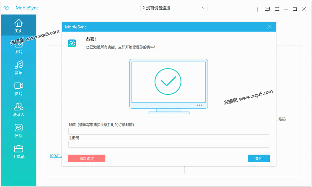This screenshot has width=312, height=187.
Task: Click the 关闭 close button
Action: pyautogui.click(x=259, y=158)
